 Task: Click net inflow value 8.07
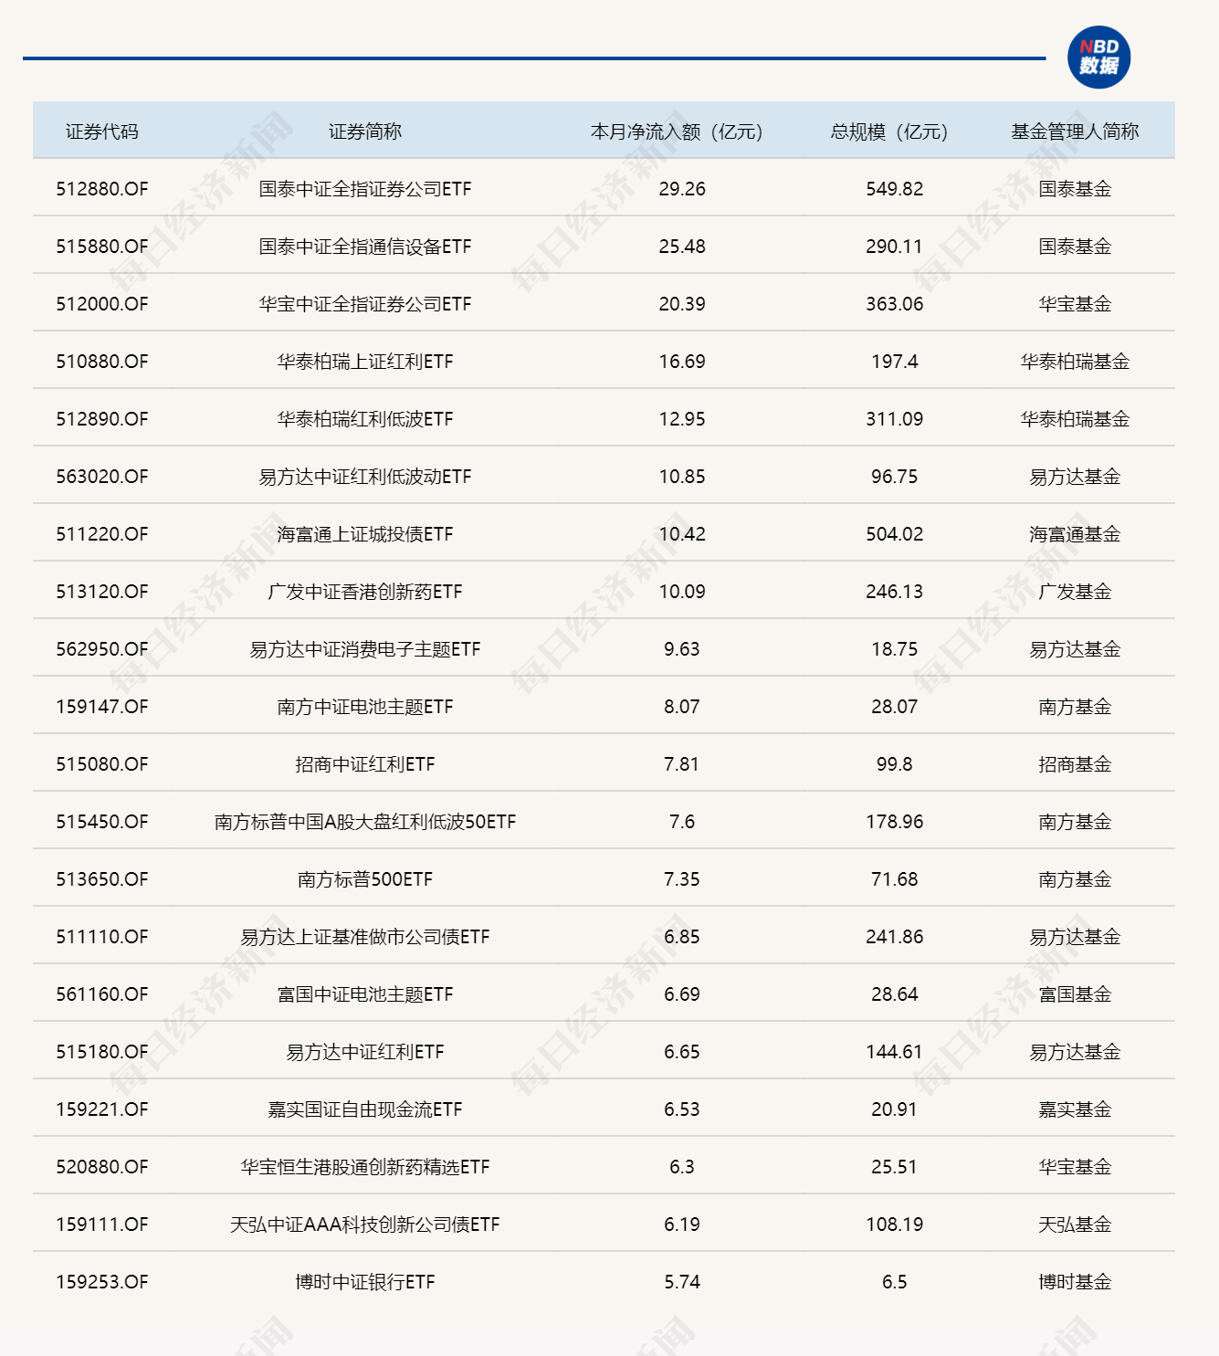tap(682, 707)
